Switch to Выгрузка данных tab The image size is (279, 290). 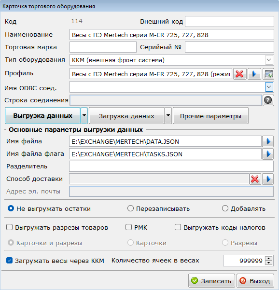click(43, 116)
